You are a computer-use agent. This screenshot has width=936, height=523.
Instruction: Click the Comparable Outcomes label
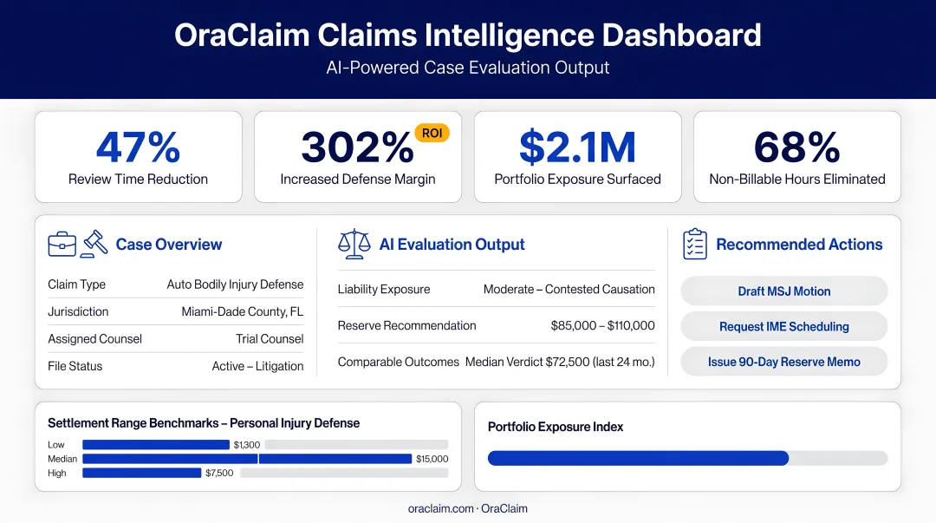(398, 362)
